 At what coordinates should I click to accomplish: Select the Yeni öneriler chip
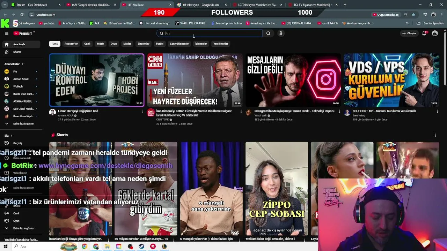(221, 44)
